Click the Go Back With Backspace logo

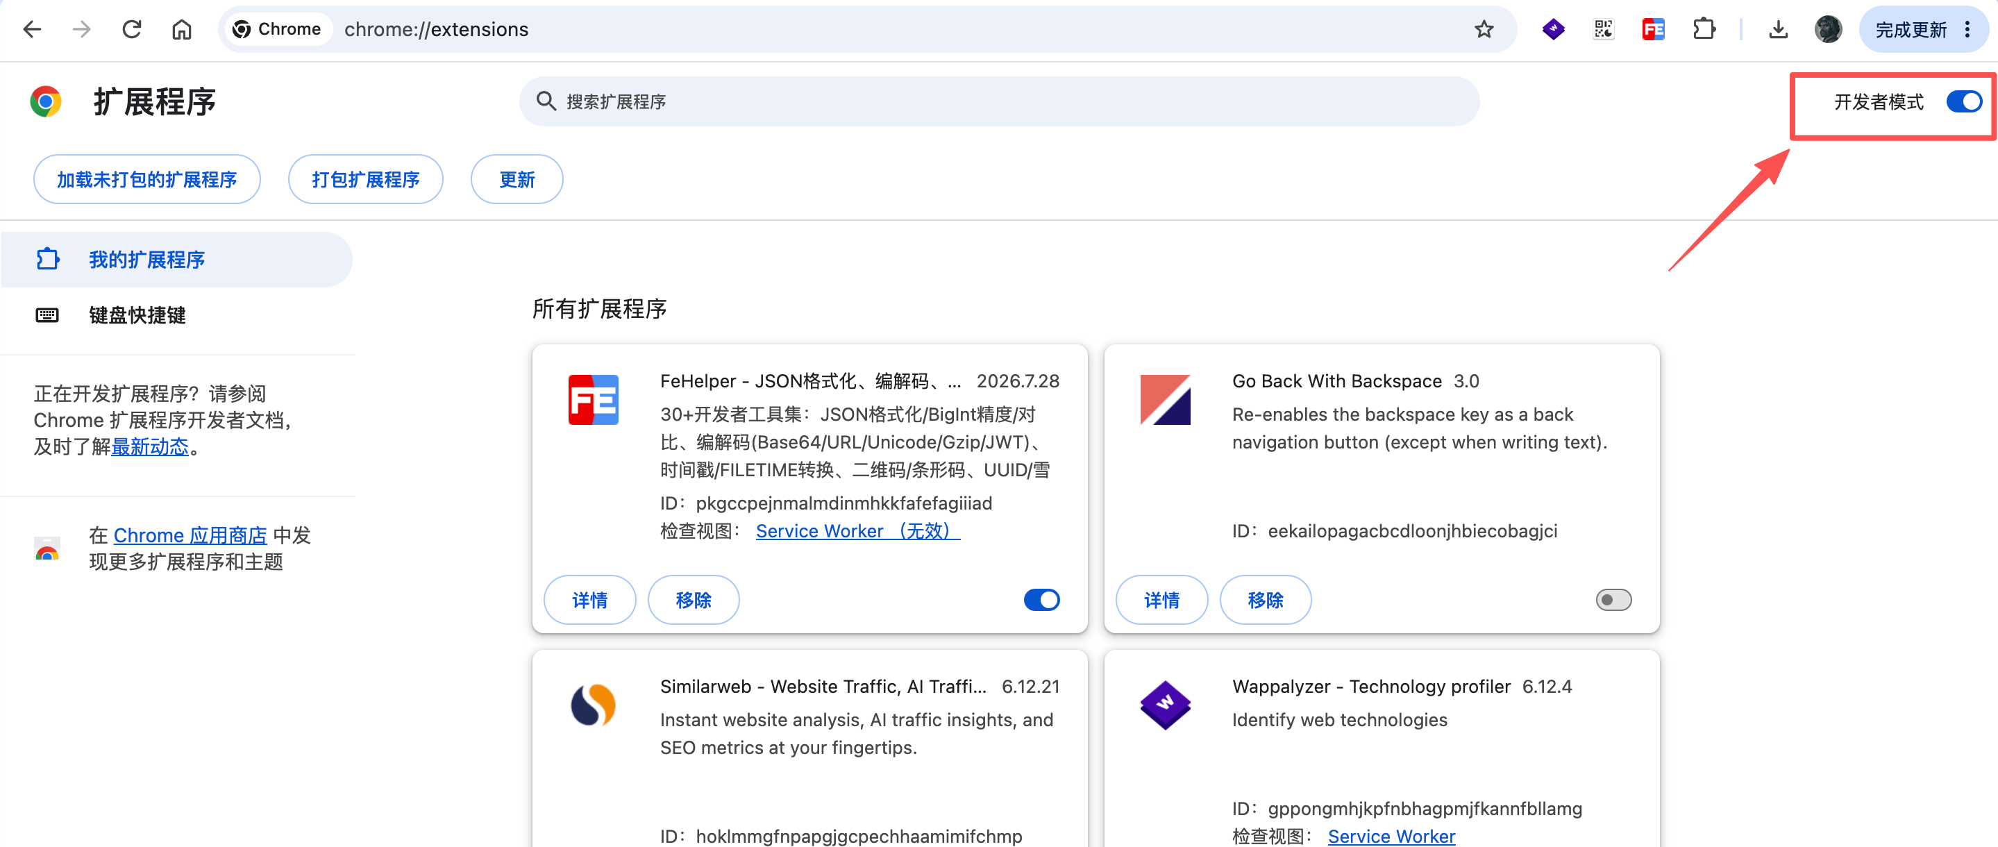[1165, 399]
